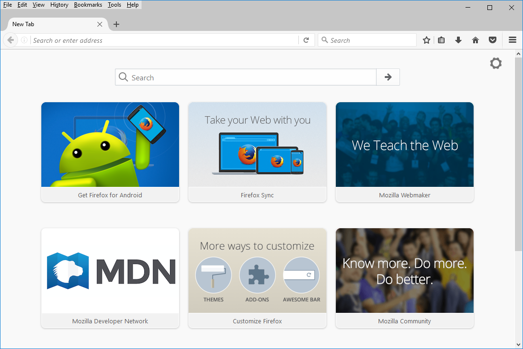Screen dimensions: 523x349
Task: Click Firefox Sync label
Action: click(x=257, y=195)
